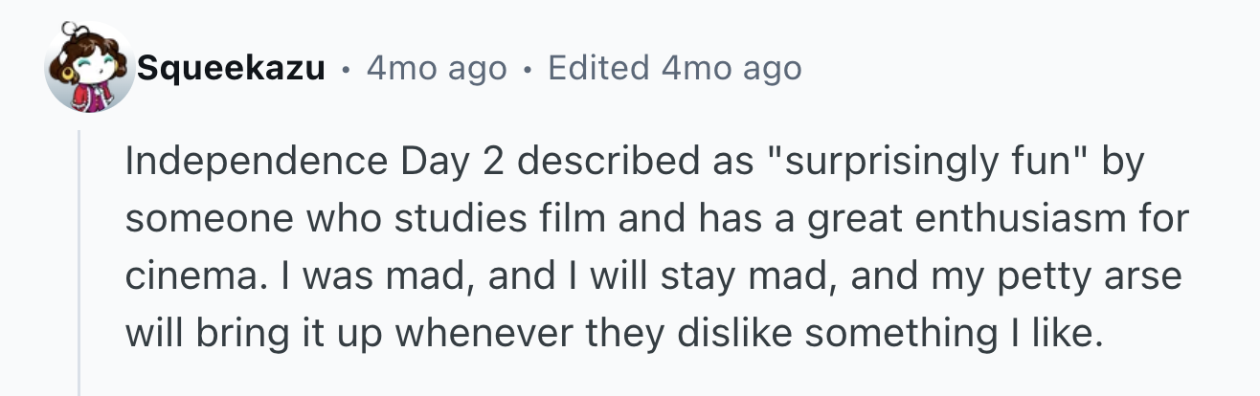The width and height of the screenshot is (1260, 396).
Task: Visit the Squeekazu user profile
Action: click(231, 69)
